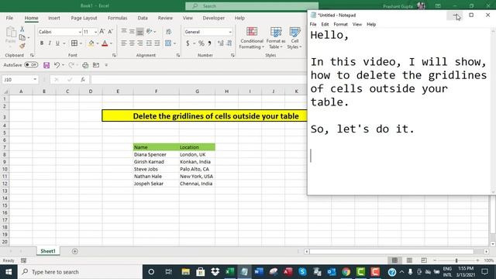Click the Undo arrow icon

(x=57, y=65)
